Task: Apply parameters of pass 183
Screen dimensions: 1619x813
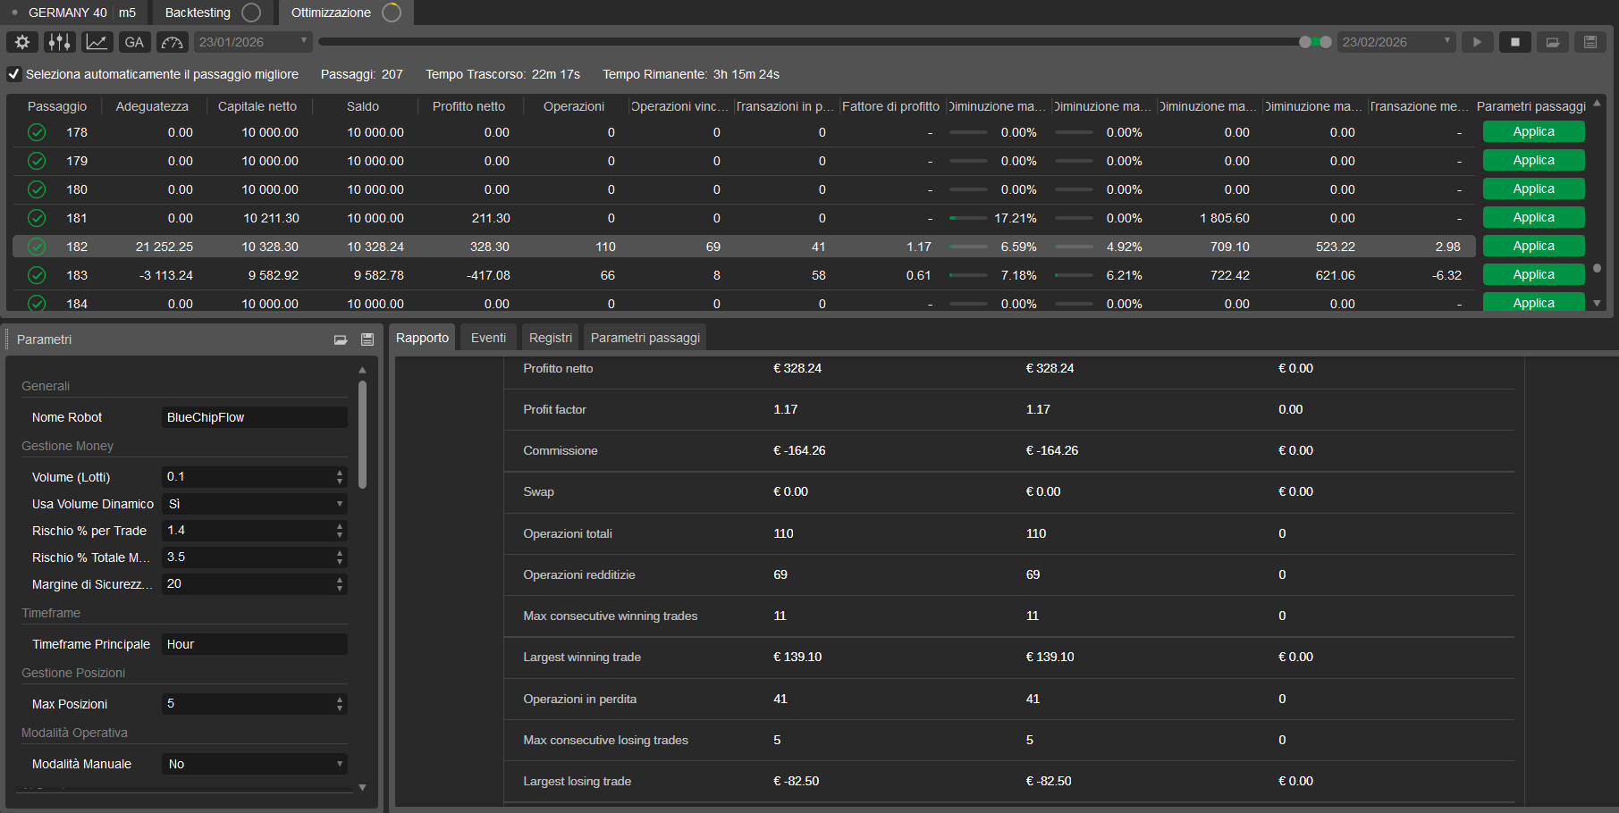Action: click(1533, 274)
